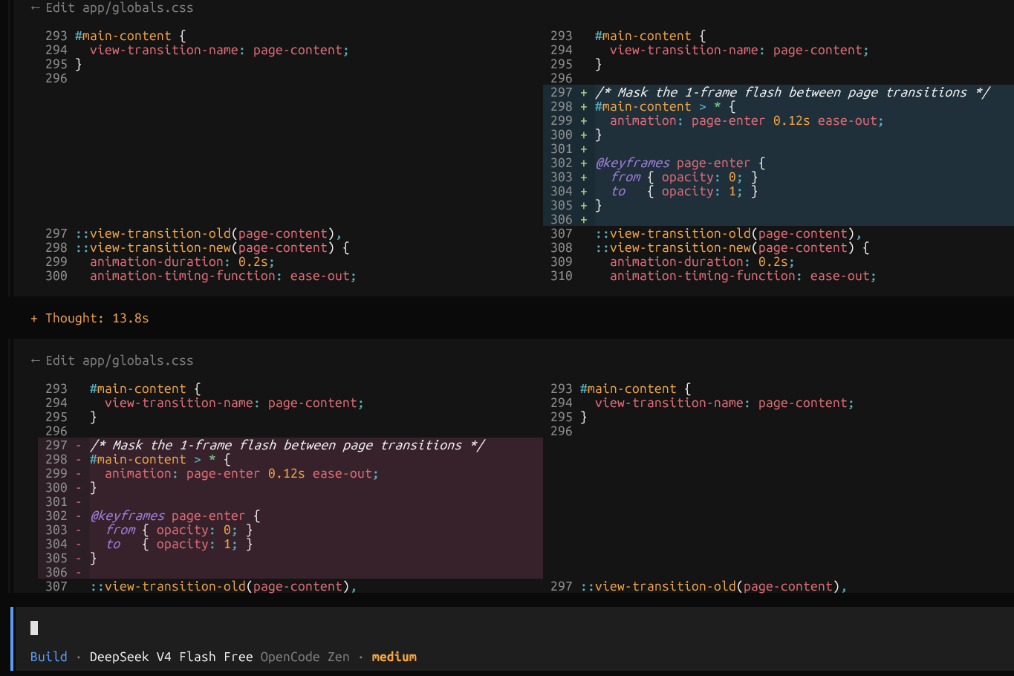Click the minus marker on removed line 306
Image resolution: width=1014 pixels, height=676 pixels.
tap(79, 572)
